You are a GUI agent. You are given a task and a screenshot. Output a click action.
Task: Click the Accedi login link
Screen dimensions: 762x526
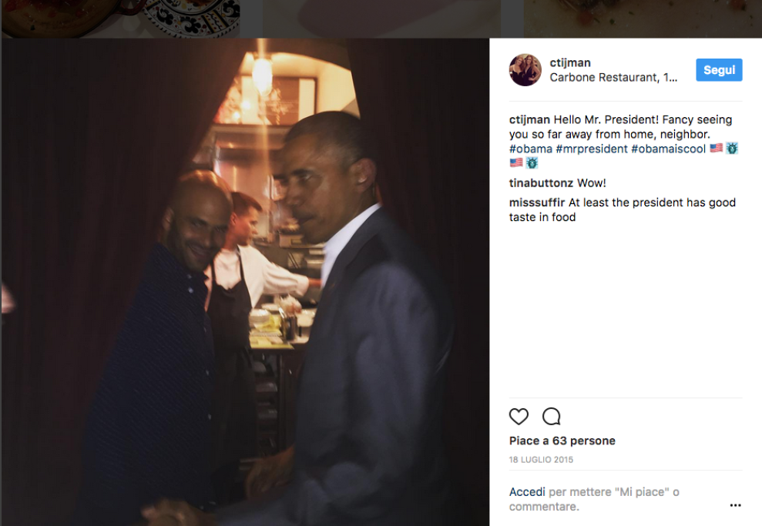[x=527, y=492]
